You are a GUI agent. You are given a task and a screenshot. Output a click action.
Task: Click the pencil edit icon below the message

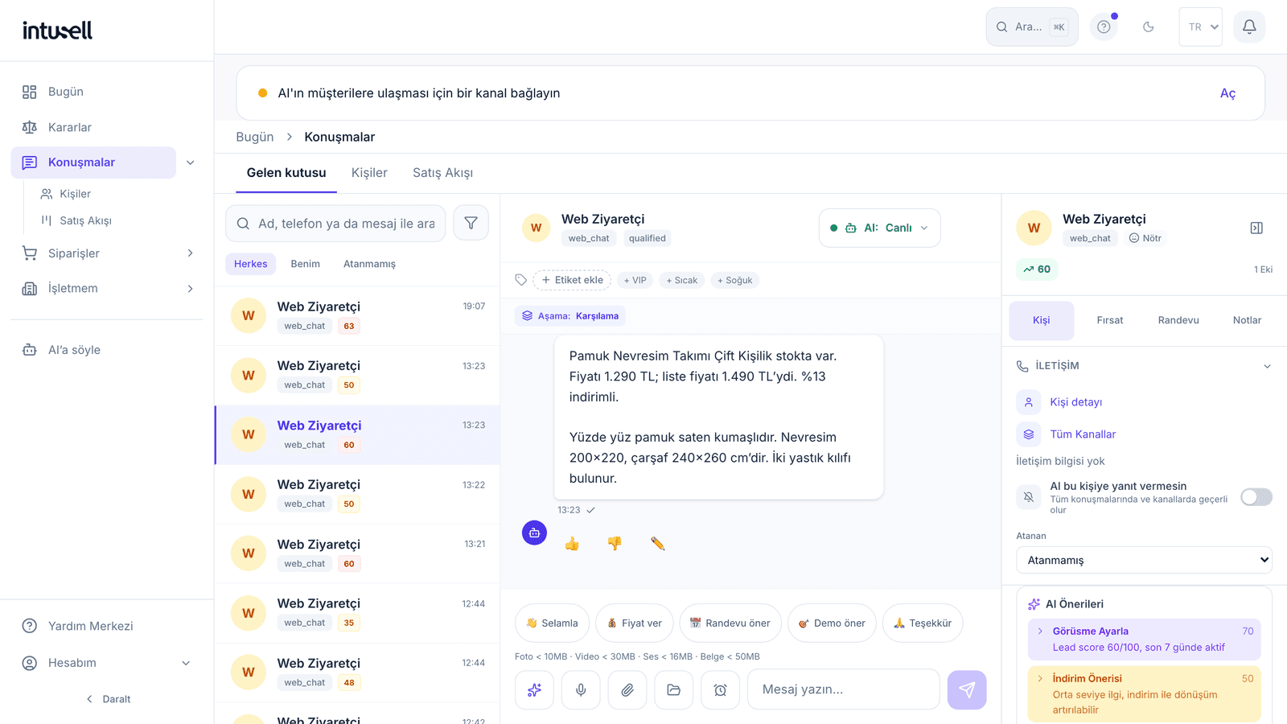point(657,544)
